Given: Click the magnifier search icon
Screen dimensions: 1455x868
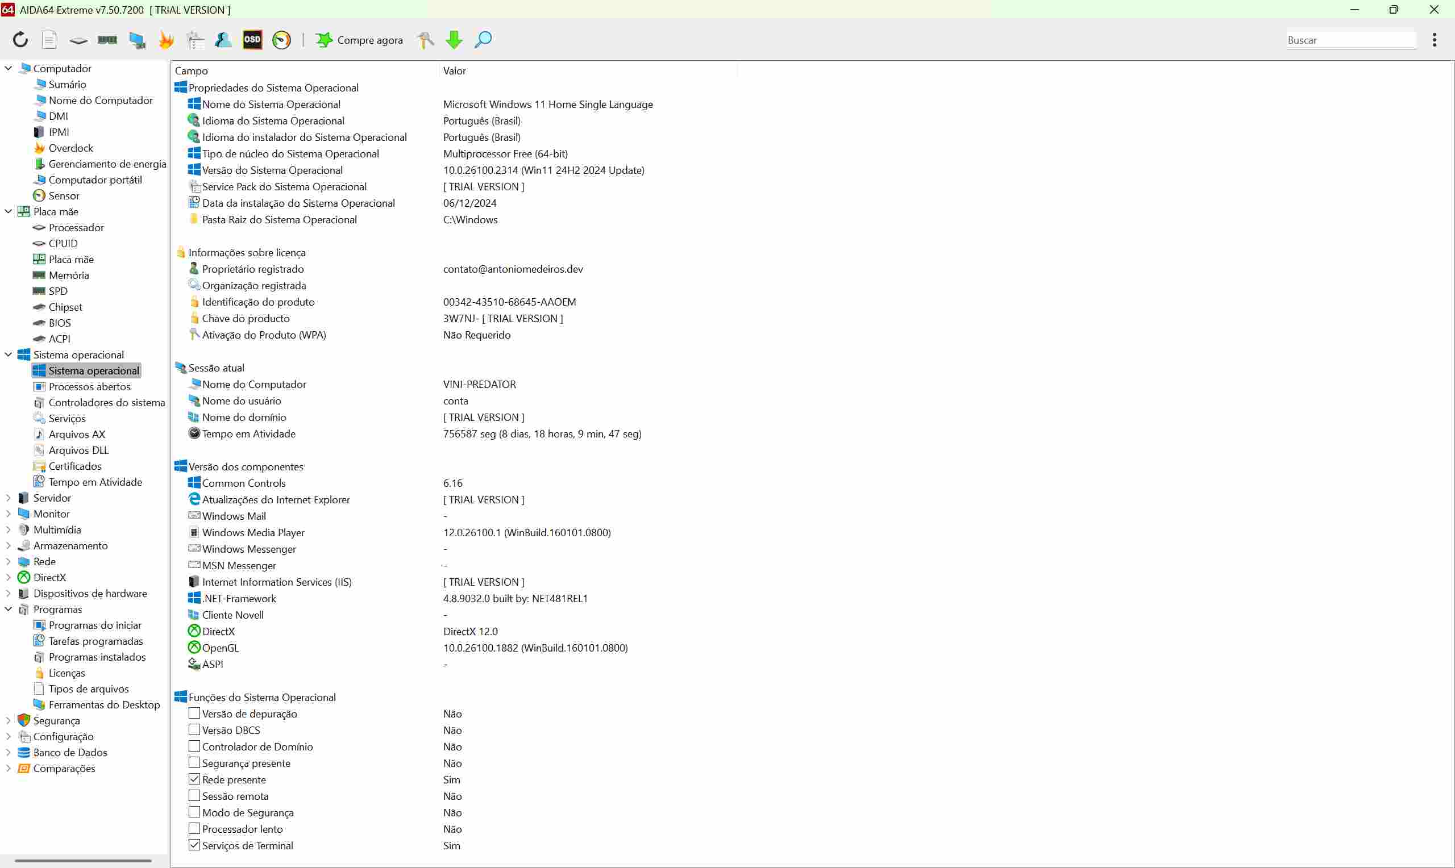Looking at the screenshot, I should click(483, 40).
